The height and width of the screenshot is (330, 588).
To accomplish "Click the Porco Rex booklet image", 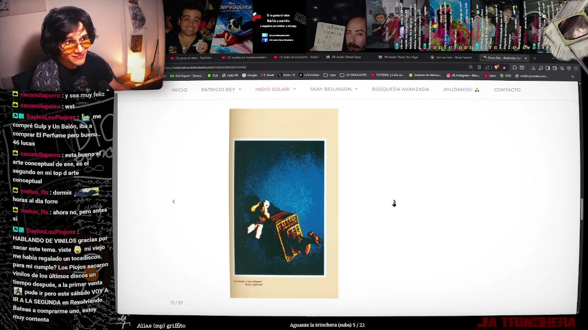I will pyautogui.click(x=284, y=203).
